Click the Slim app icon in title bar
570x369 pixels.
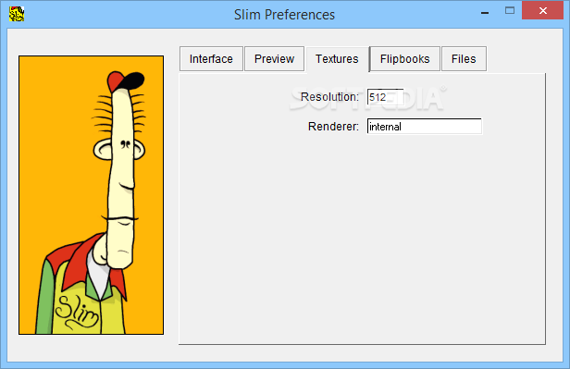tap(17, 14)
